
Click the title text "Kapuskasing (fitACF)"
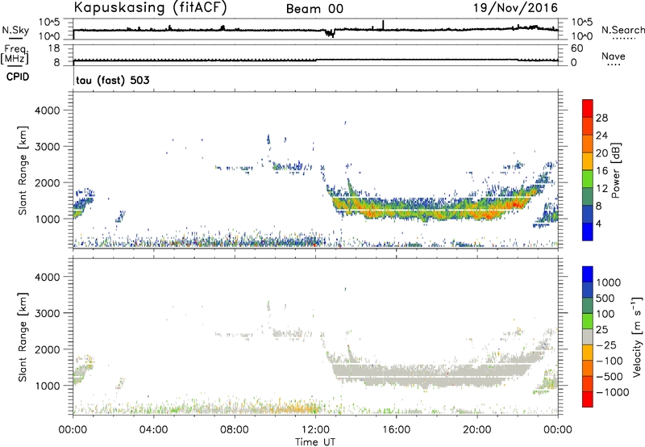point(150,7)
